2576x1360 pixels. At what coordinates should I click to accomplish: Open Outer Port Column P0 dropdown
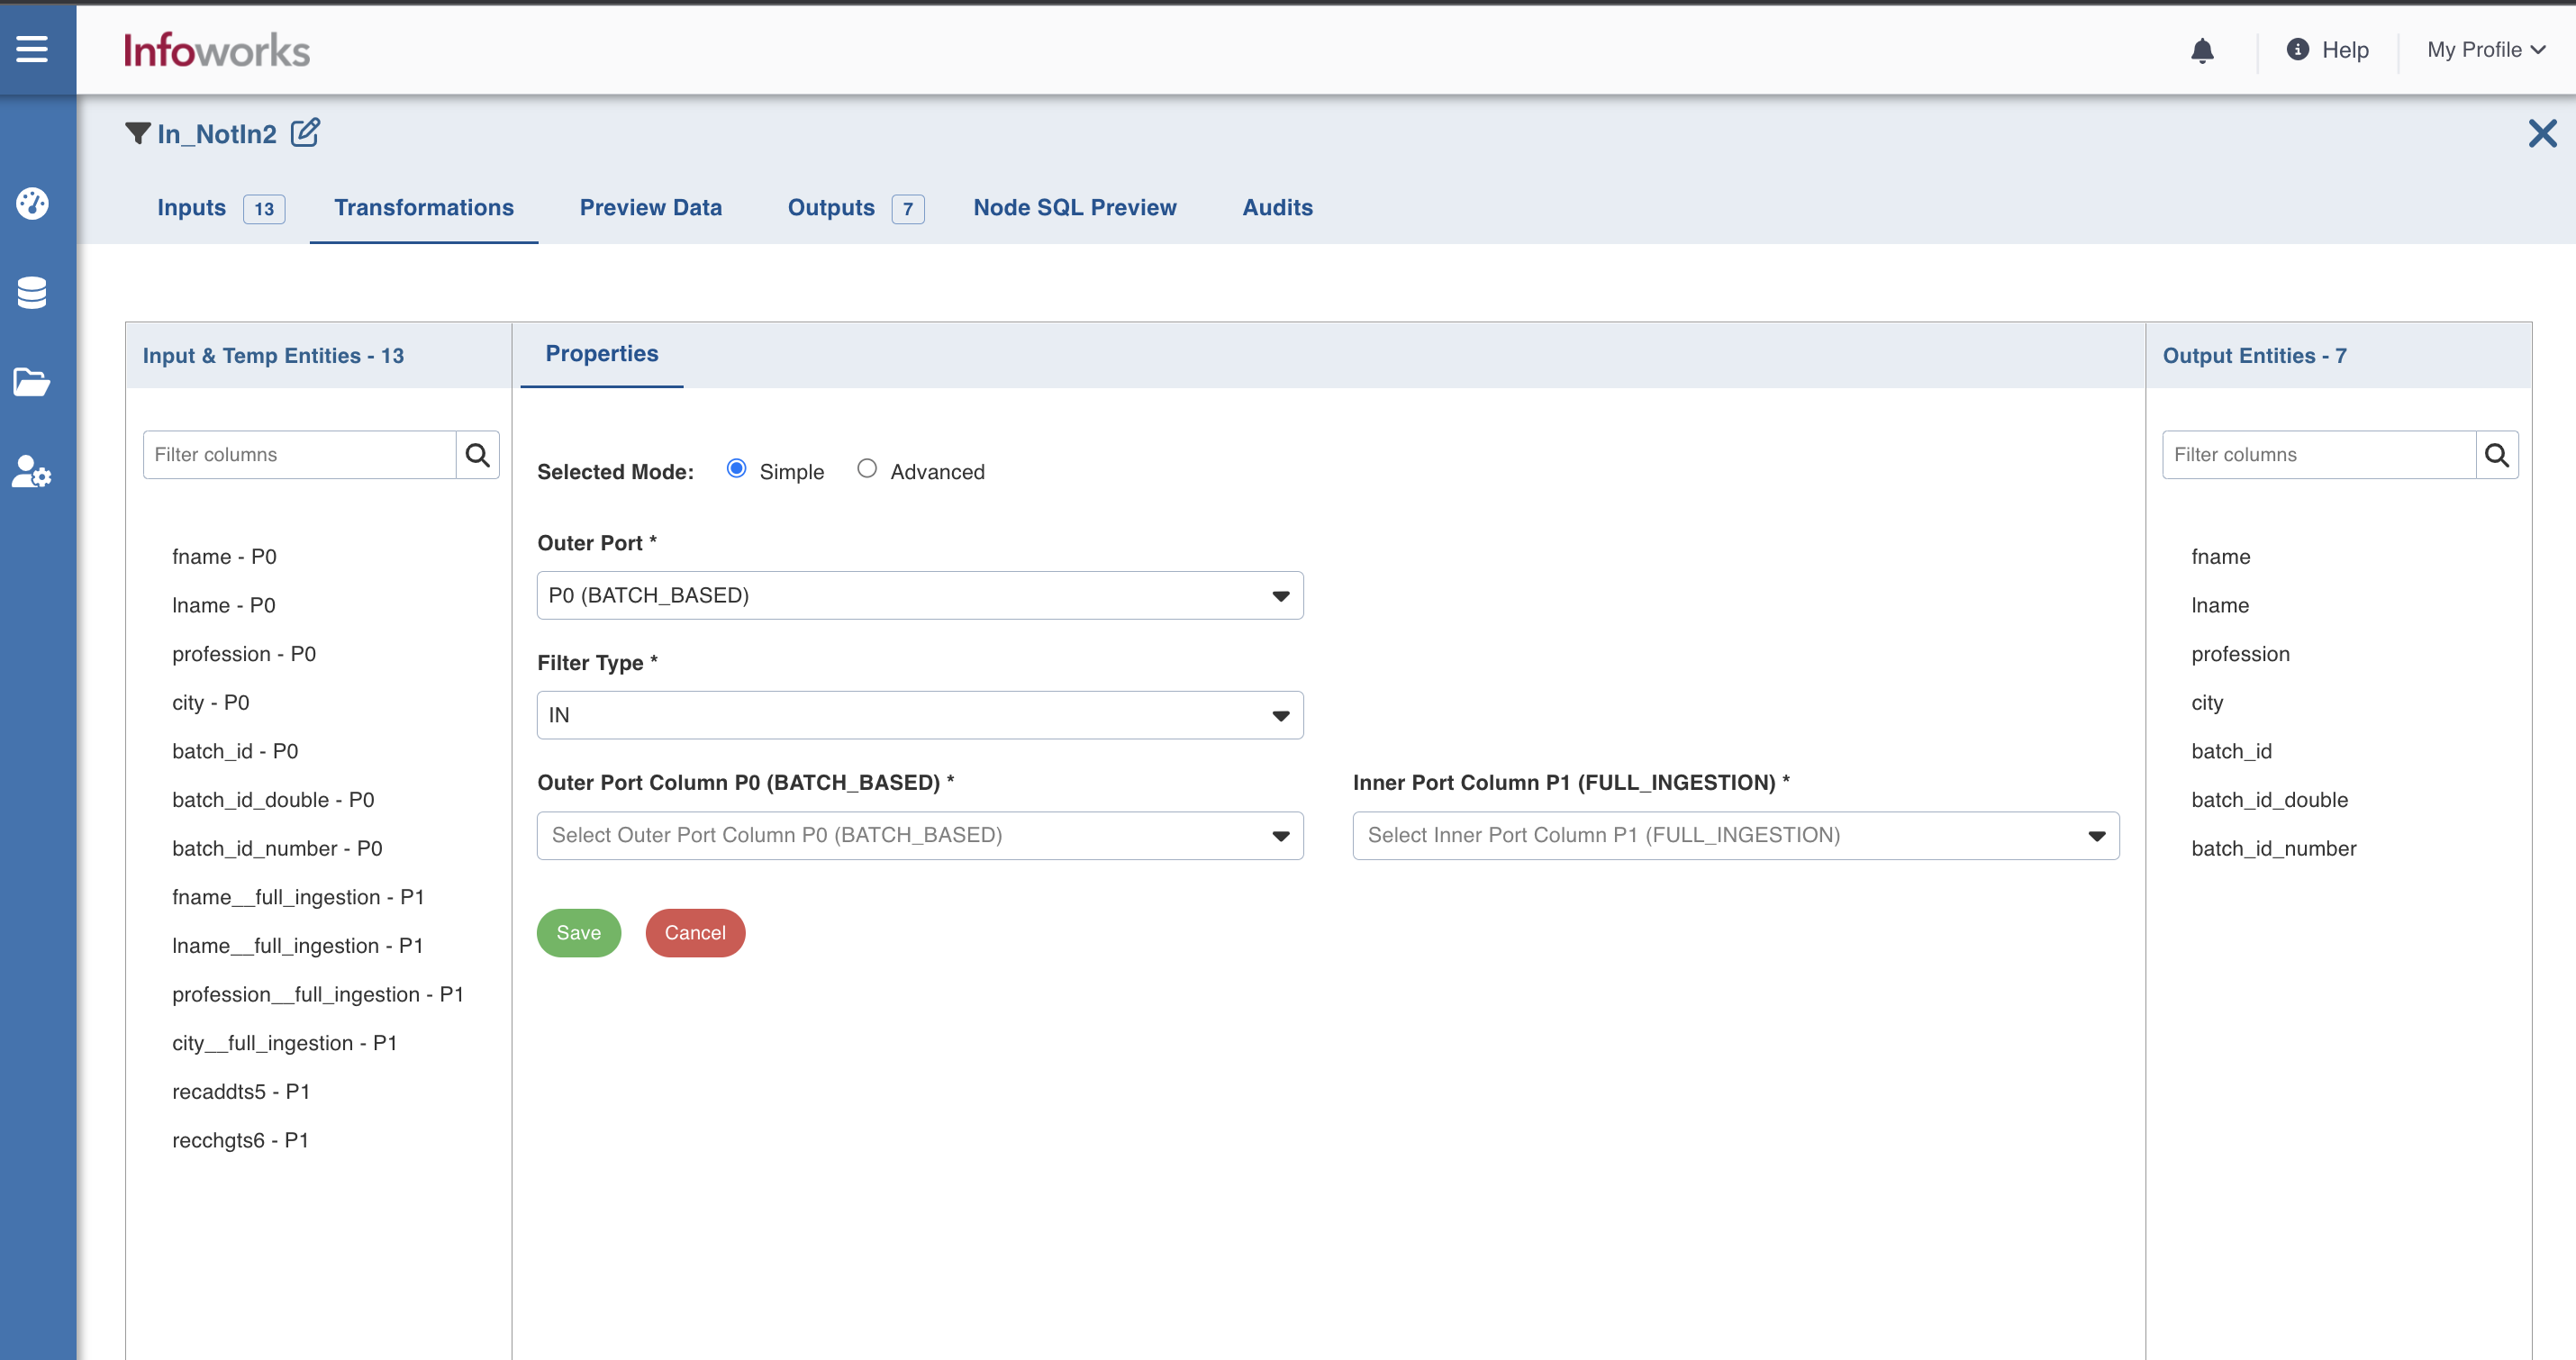920,835
